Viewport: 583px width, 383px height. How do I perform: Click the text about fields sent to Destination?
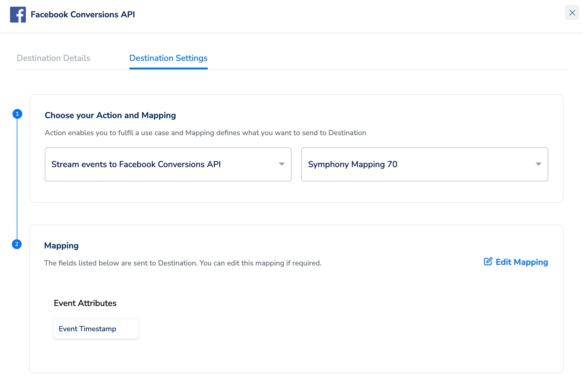point(183,263)
